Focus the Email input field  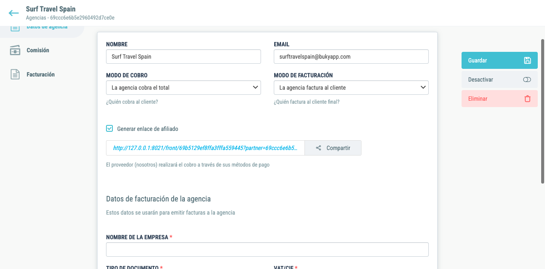pos(351,57)
